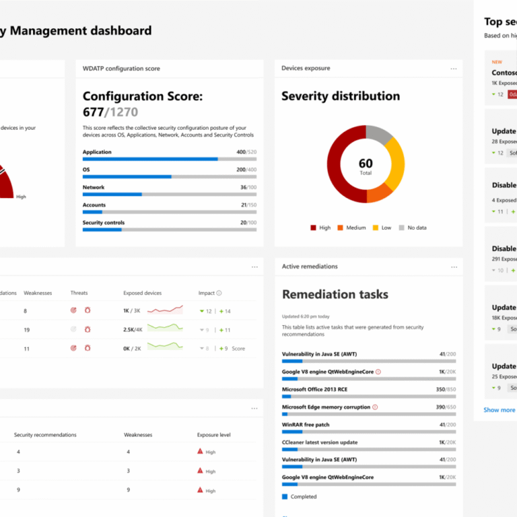Open Active remediations card ellipsis menu
Image resolution: width=517 pixels, height=517 pixels.
(x=454, y=267)
